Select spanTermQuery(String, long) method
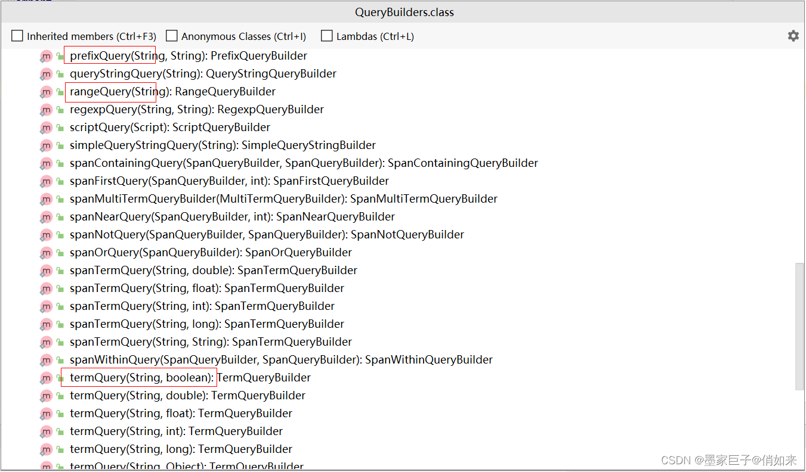The image size is (806, 472). 207,324
